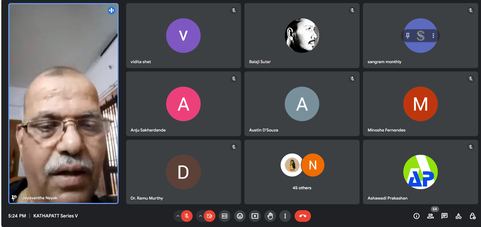Expand audio settings chevron beside microphone
The image size is (481, 227).
point(178,216)
